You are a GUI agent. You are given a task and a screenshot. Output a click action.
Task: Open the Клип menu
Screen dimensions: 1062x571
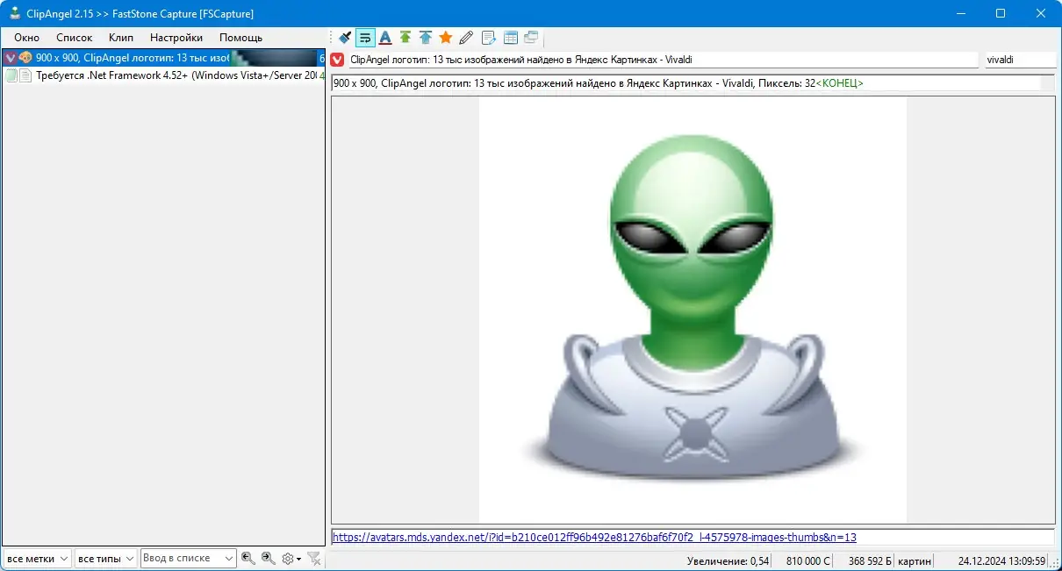click(121, 38)
